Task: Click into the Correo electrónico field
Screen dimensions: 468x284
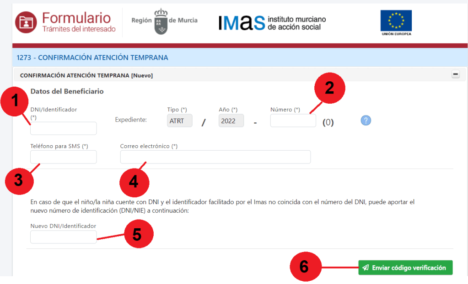Action: click(215, 157)
